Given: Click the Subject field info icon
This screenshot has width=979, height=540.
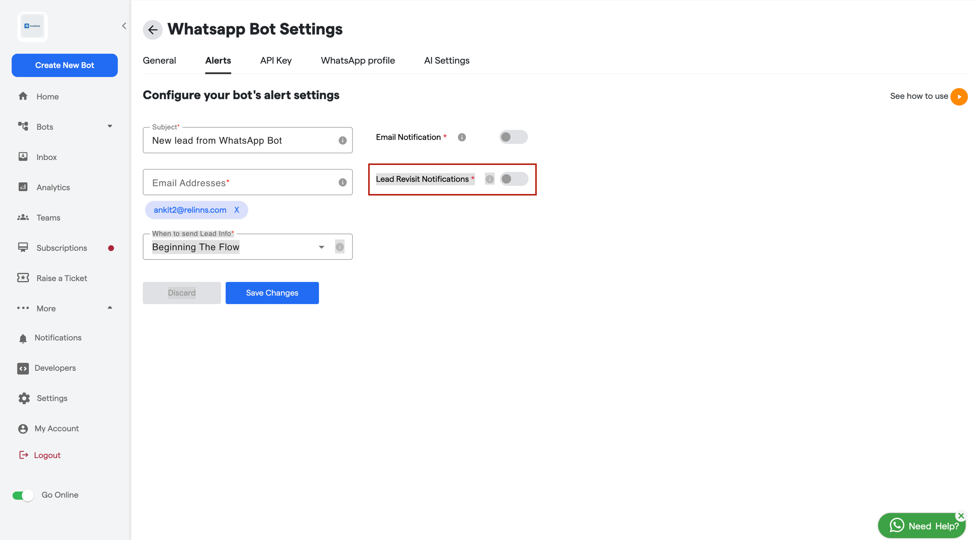Looking at the screenshot, I should 342,141.
